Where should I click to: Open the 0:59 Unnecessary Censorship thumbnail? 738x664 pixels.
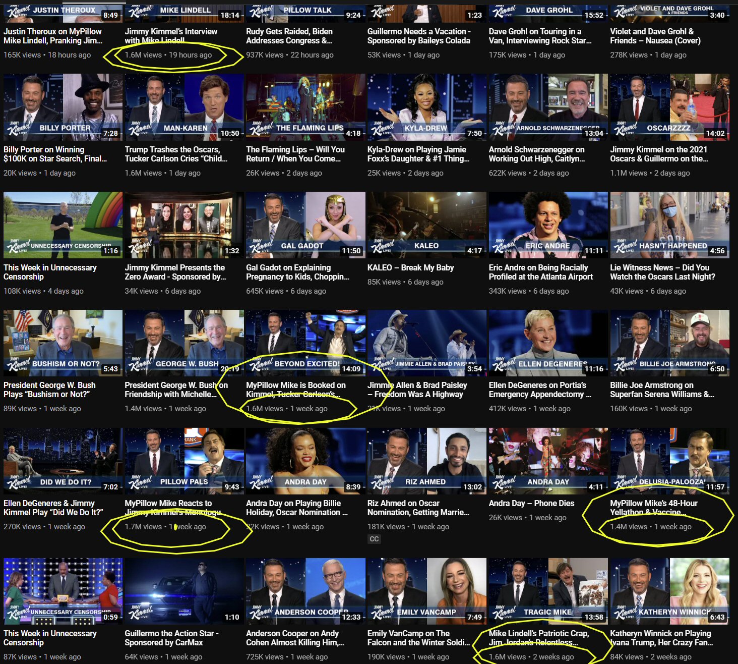(63, 591)
